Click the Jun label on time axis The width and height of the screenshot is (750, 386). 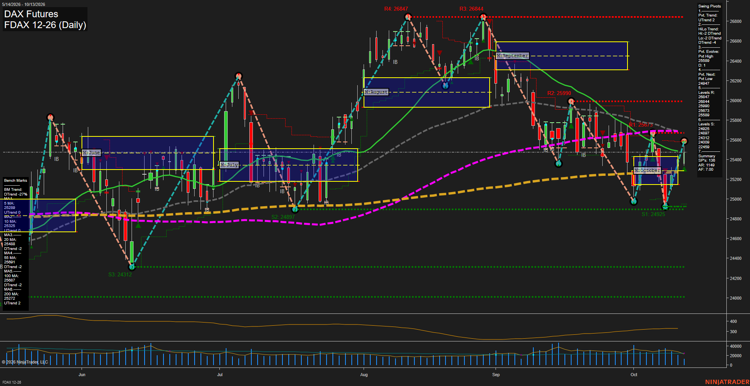coord(82,375)
